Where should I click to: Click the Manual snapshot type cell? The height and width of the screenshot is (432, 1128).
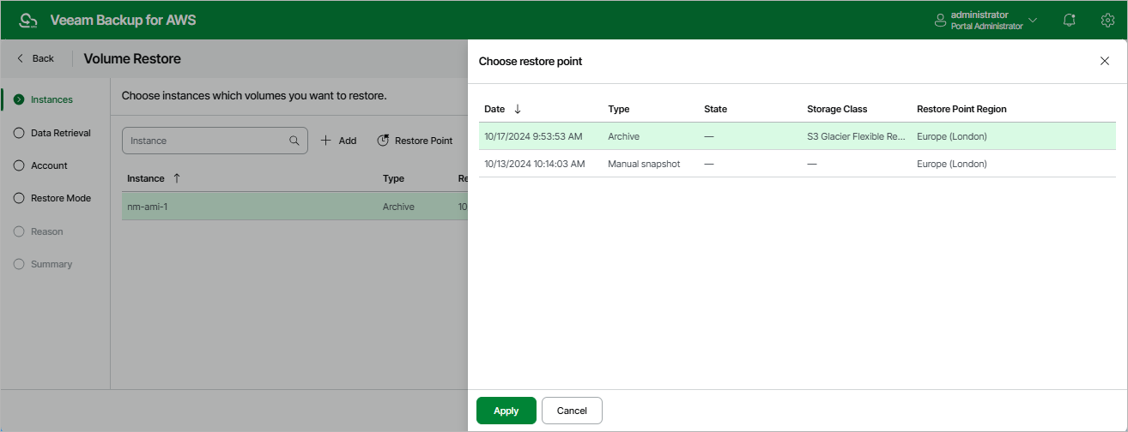[x=644, y=164]
